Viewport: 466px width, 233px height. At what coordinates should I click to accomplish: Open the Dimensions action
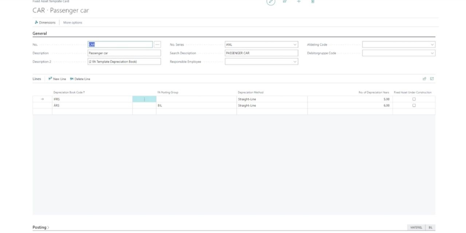coord(45,23)
